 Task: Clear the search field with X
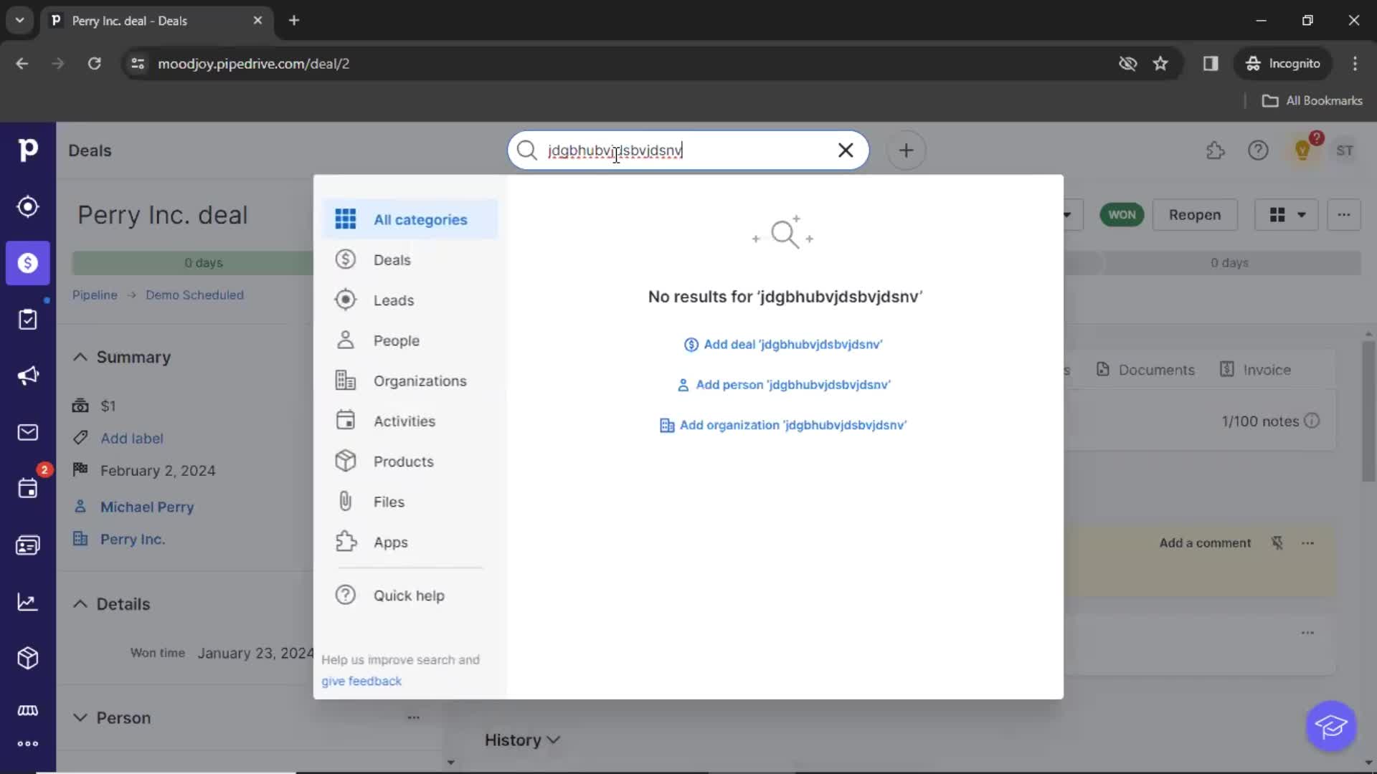[x=846, y=150]
